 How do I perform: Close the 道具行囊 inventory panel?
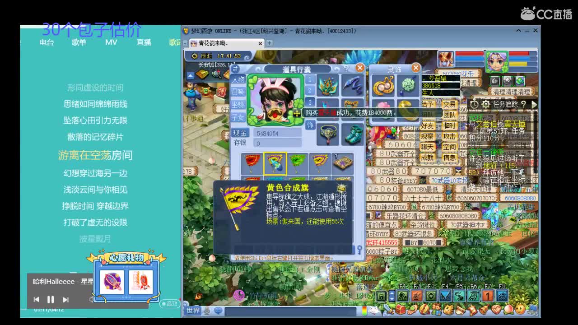click(360, 68)
